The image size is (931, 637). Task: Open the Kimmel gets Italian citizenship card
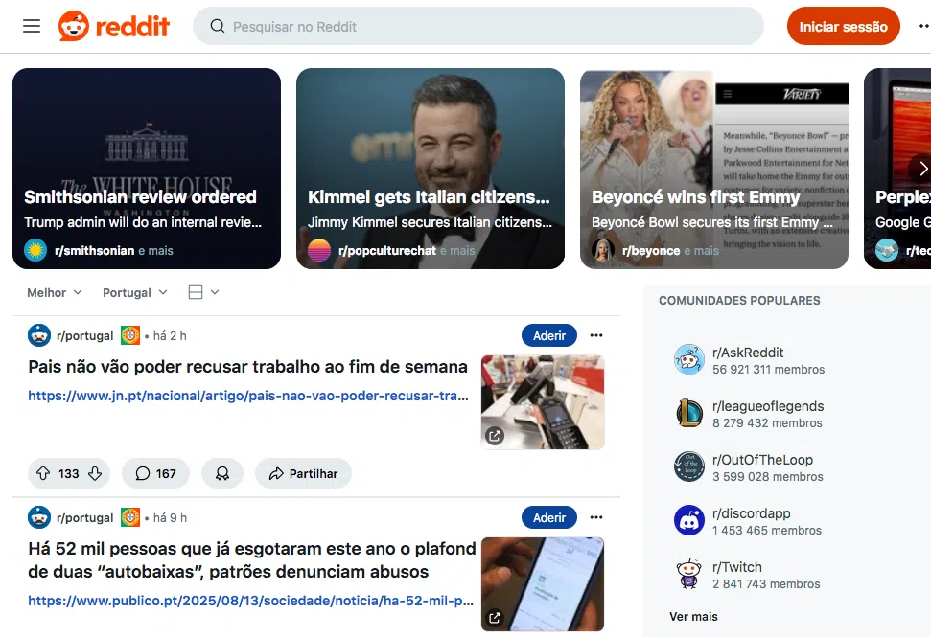pos(431,169)
